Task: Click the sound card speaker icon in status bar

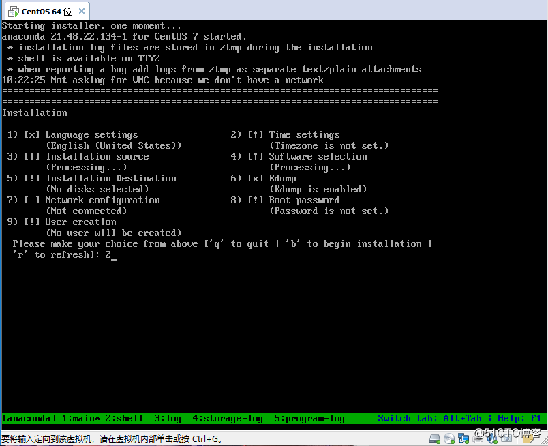Action: tap(491, 438)
